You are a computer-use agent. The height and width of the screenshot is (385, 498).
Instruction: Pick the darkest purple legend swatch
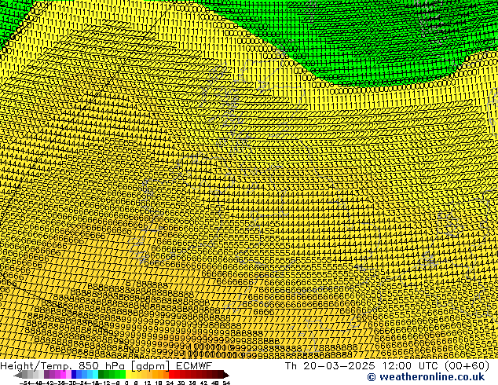[x=46, y=374]
